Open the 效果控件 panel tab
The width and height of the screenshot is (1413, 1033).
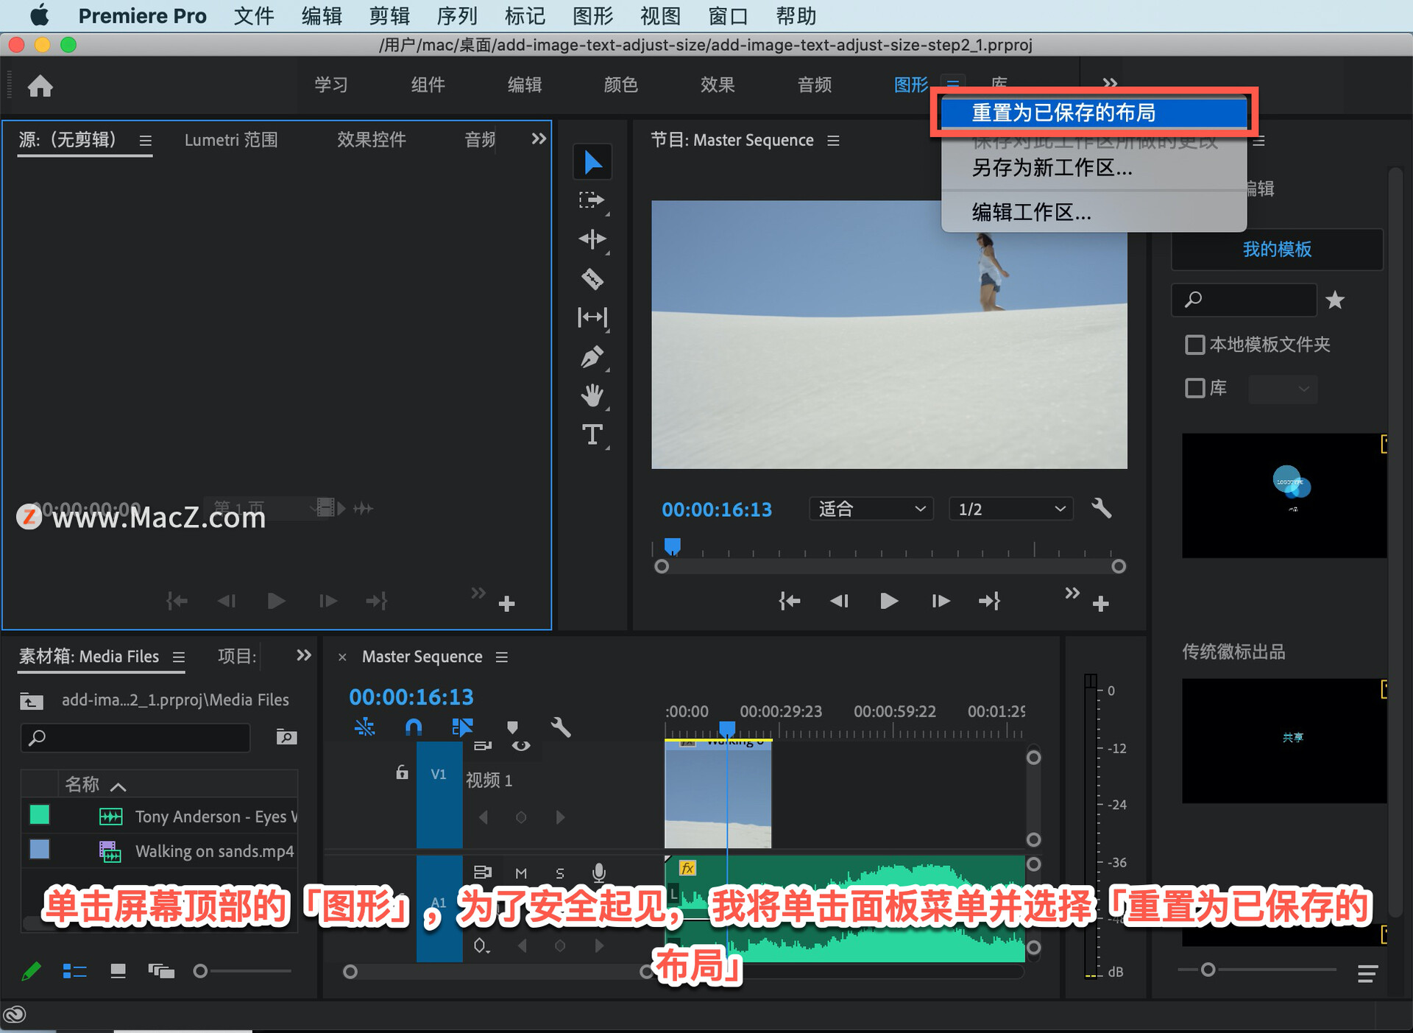372,140
